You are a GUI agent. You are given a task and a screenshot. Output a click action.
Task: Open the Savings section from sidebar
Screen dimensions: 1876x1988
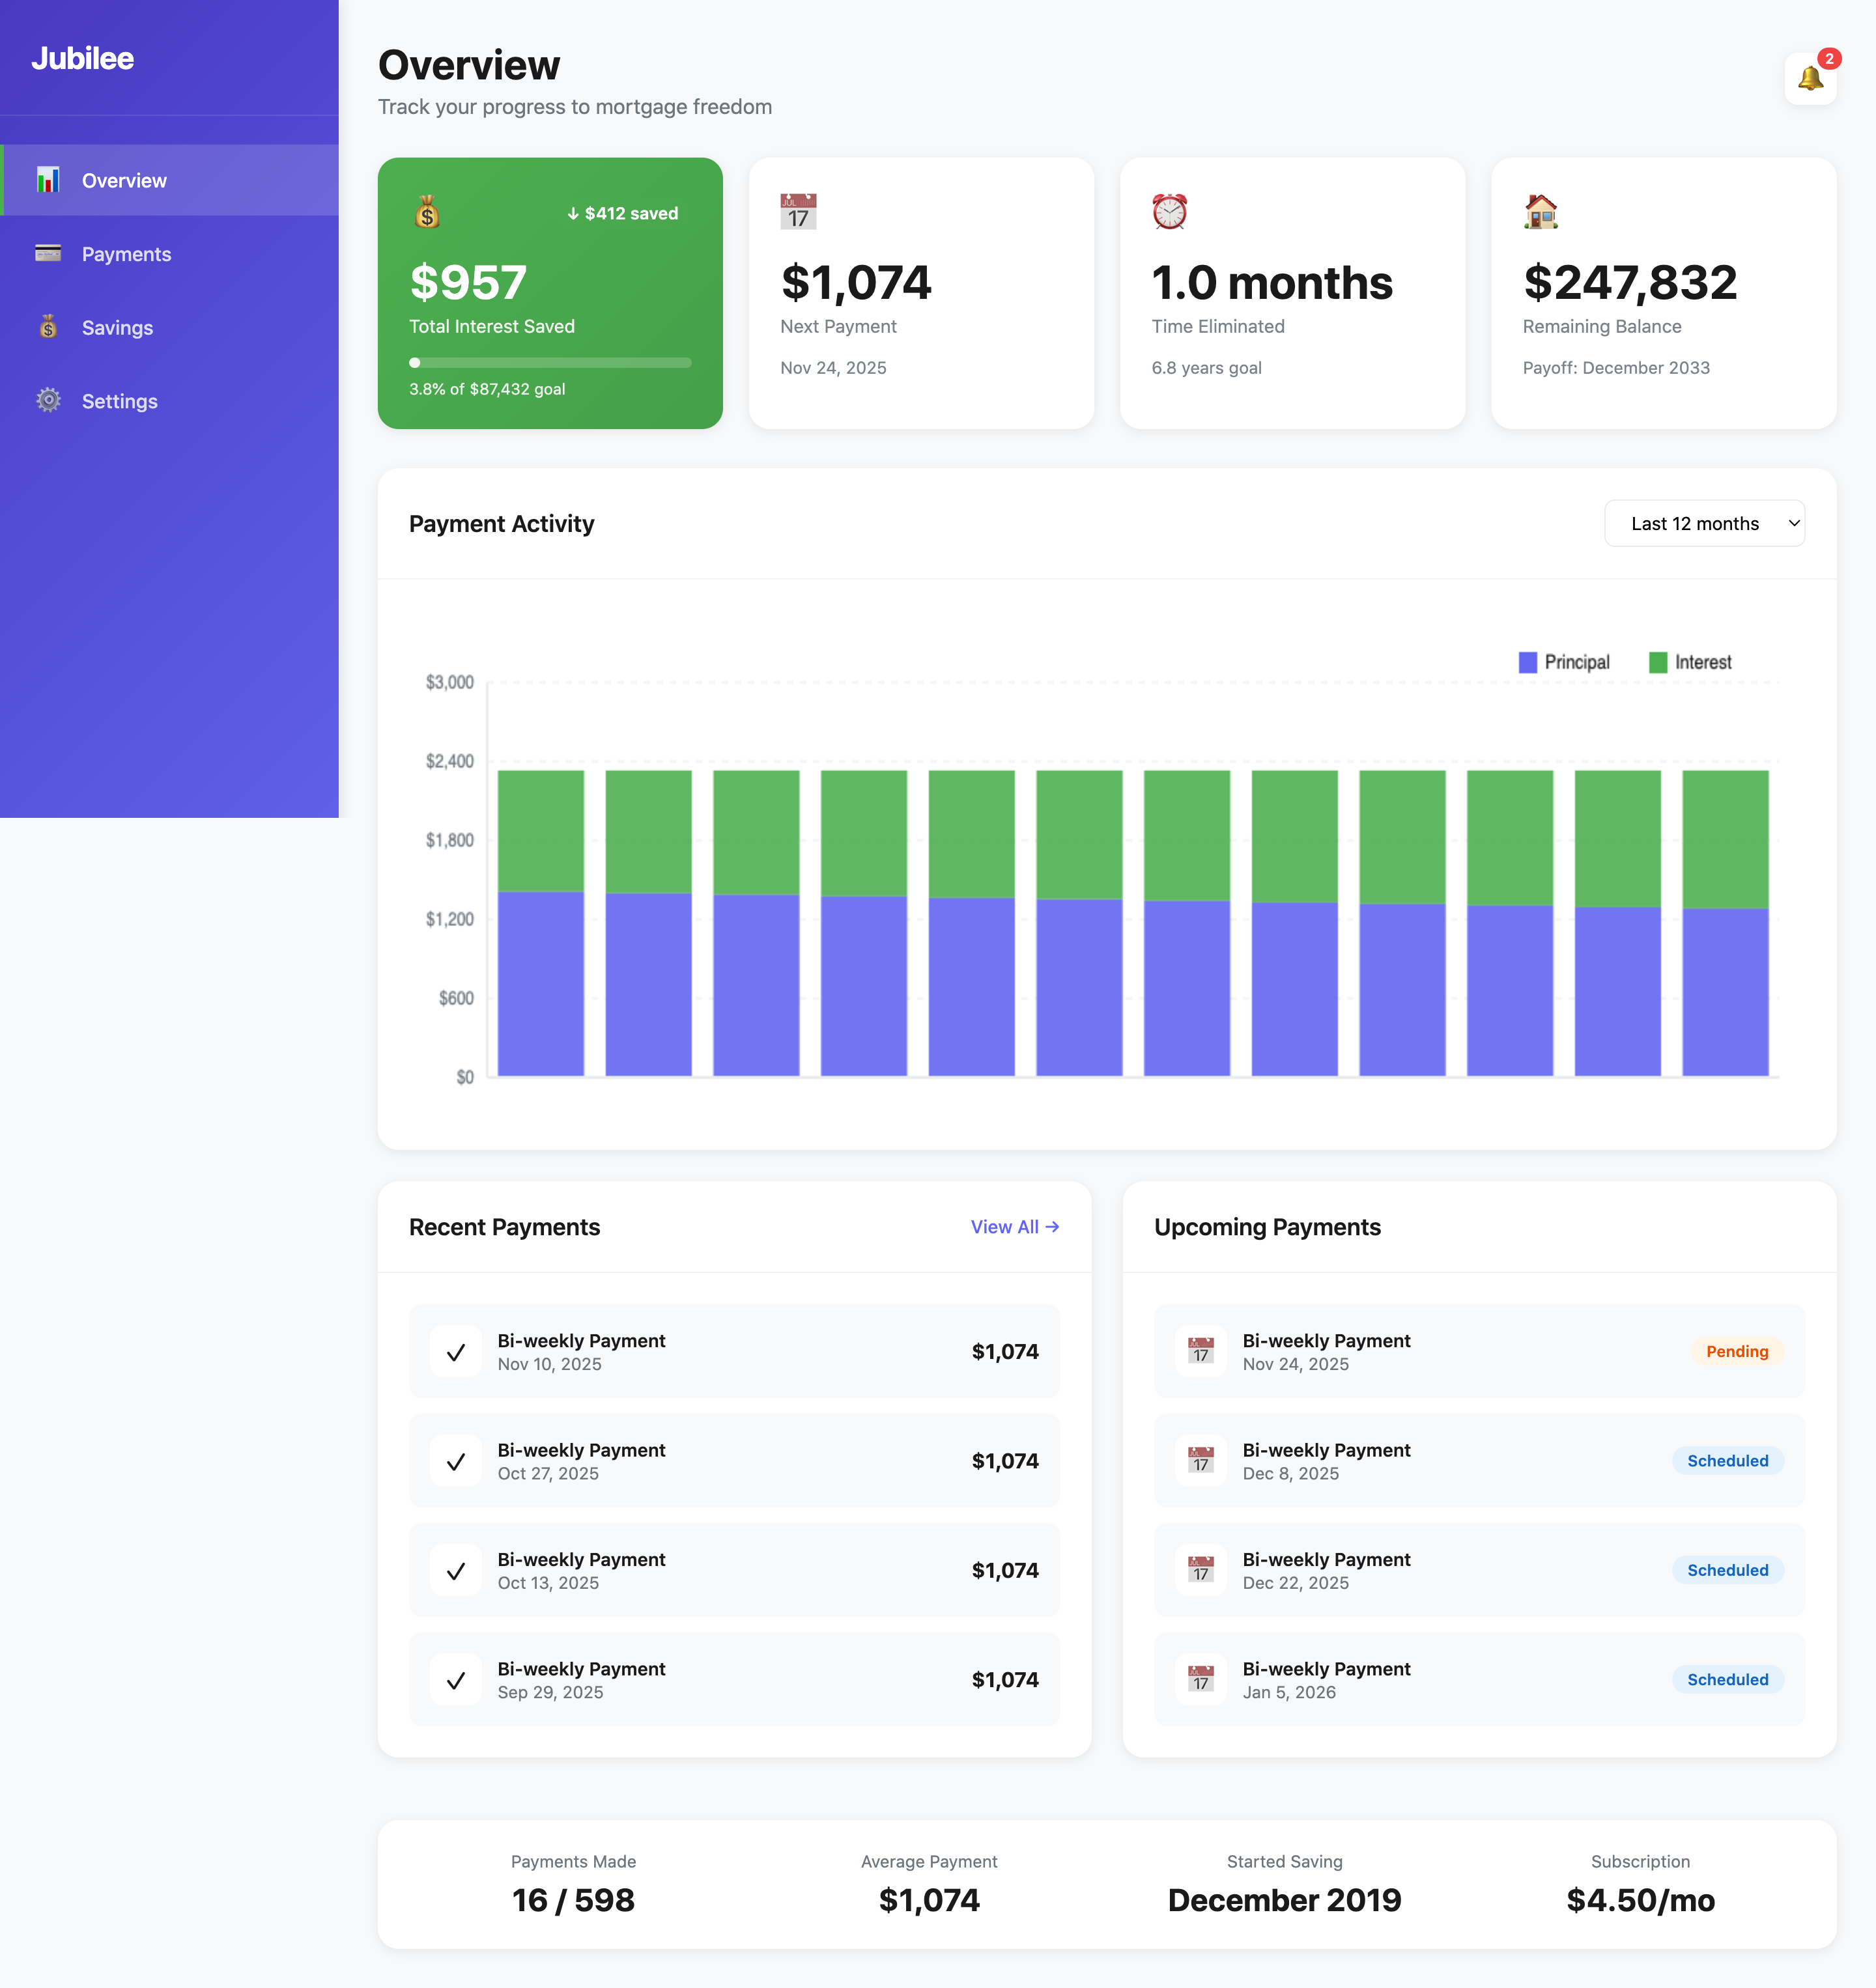(x=117, y=327)
